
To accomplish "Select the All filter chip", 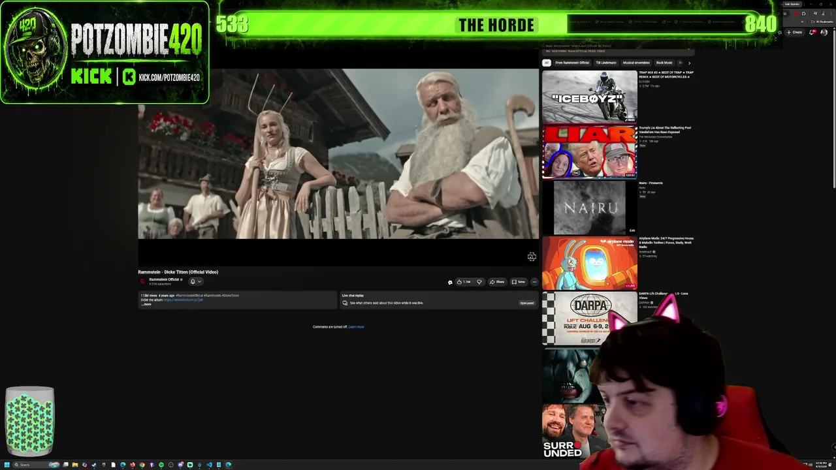I will (x=547, y=63).
